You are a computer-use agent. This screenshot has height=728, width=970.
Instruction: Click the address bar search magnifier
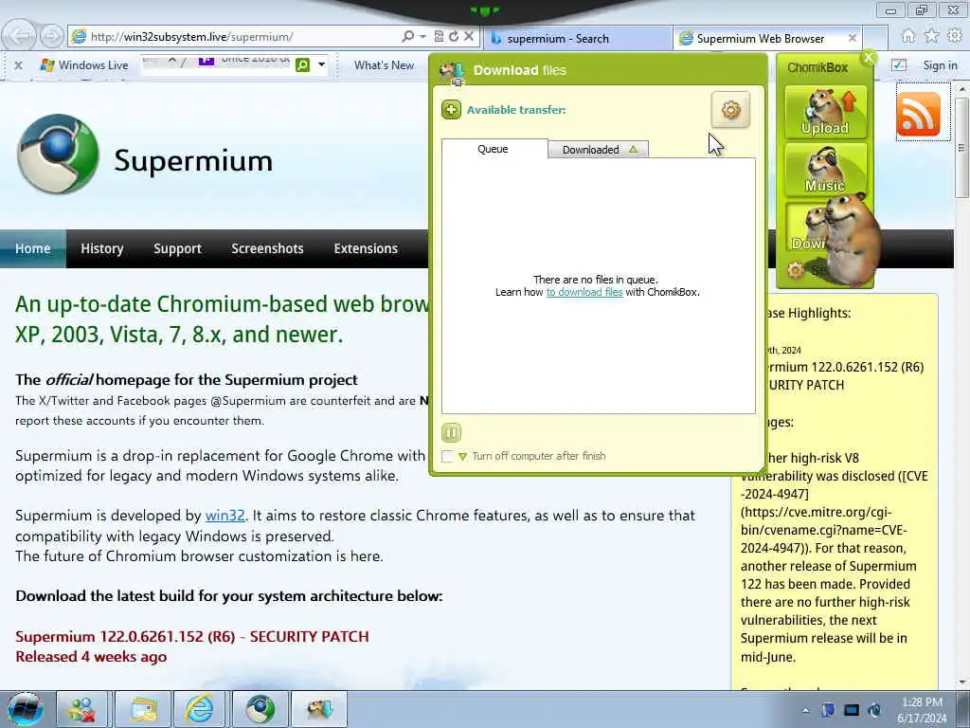coord(407,37)
